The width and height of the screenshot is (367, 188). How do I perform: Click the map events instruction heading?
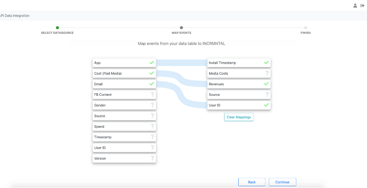pos(181,44)
